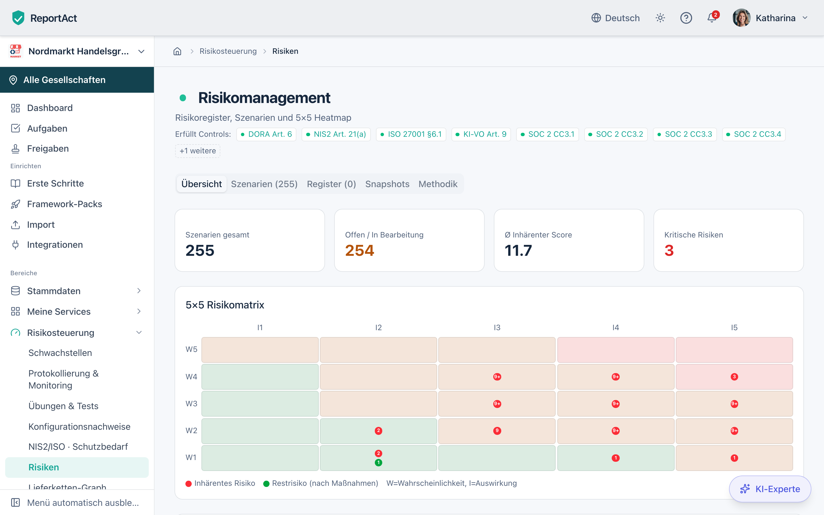Switch to the Snapshots tab
Viewport: 824px width, 515px height.
click(387, 184)
